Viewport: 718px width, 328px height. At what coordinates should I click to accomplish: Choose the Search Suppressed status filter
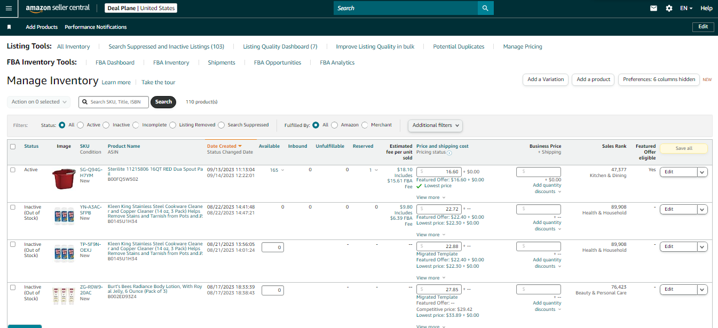[x=221, y=125]
